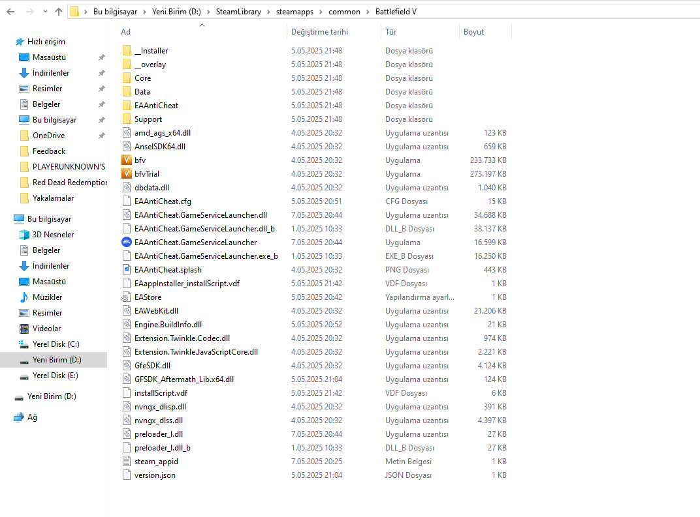Expand the chevron after 'steamapps' in address bar
Viewport: 700px width, 517px height.
coord(321,12)
